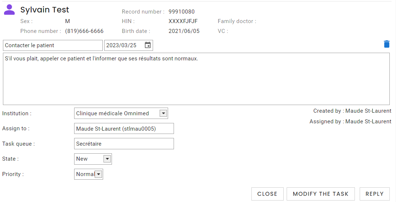The width and height of the screenshot is (396, 202).
Task: Click the Contacter le patient title field
Action: point(53,45)
